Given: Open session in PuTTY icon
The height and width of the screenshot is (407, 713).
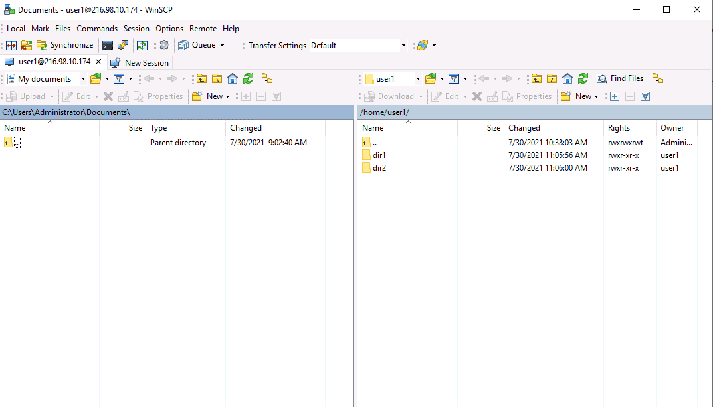Looking at the screenshot, I should pyautogui.click(x=123, y=45).
